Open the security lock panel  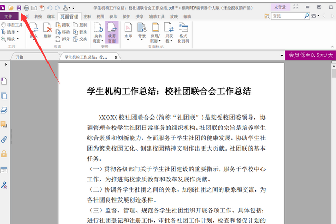(4, 154)
